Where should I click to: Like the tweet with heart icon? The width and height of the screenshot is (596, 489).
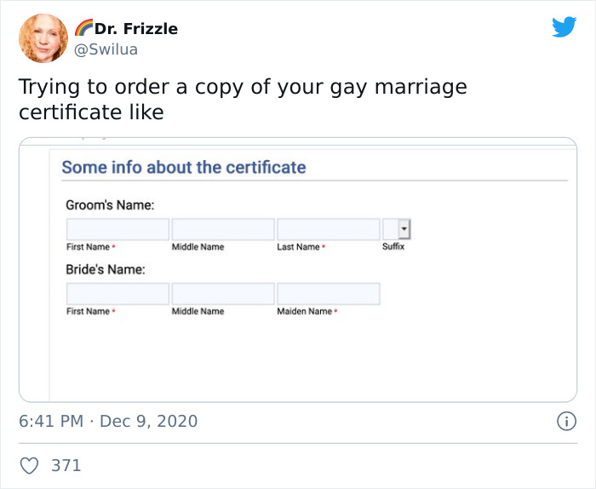coord(29,465)
